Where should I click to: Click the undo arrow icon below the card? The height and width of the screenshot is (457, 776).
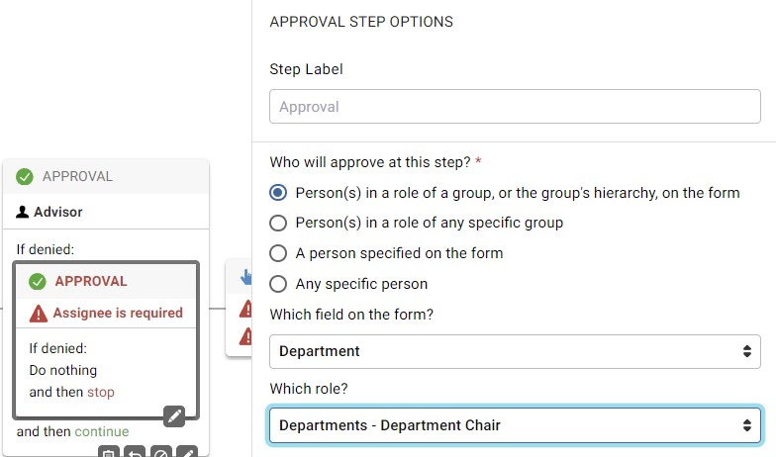[135, 454]
